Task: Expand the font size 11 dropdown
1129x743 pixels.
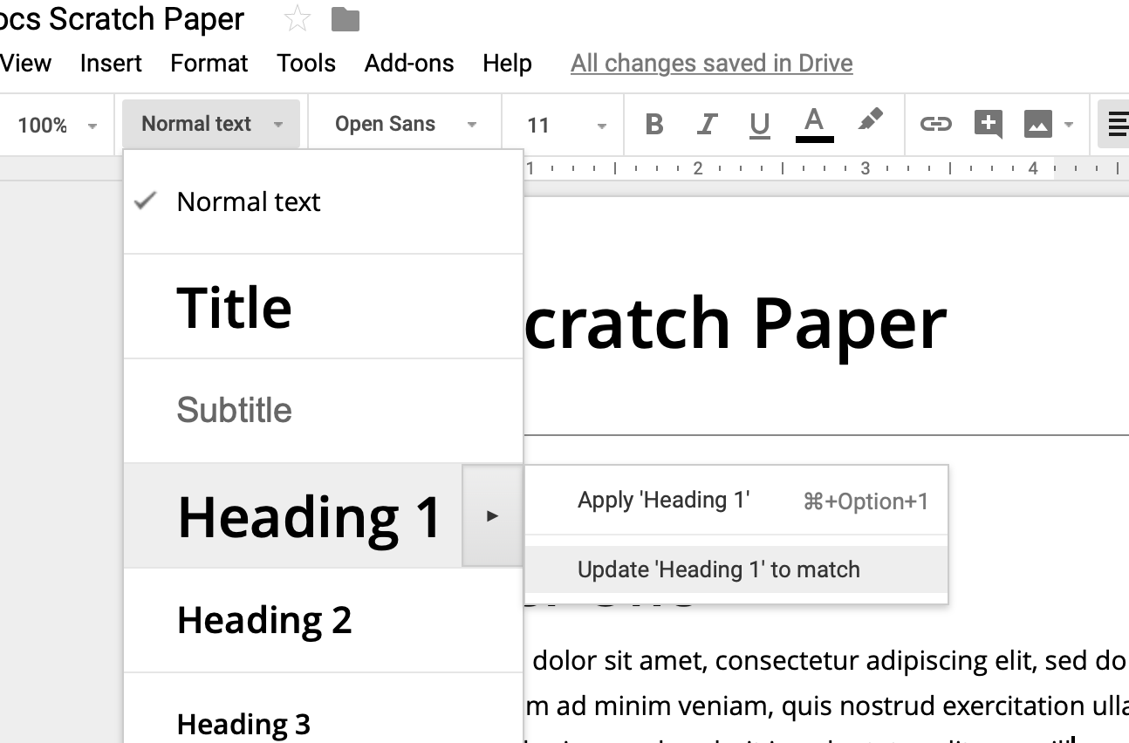Action: click(566, 125)
